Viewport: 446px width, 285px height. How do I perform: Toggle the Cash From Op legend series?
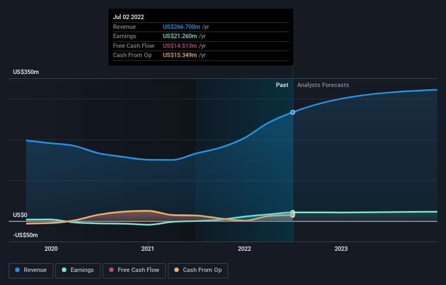coord(198,270)
